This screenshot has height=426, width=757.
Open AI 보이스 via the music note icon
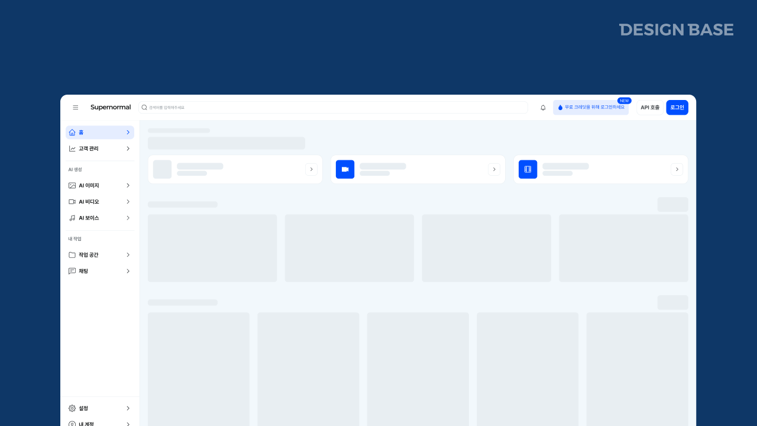pos(72,218)
